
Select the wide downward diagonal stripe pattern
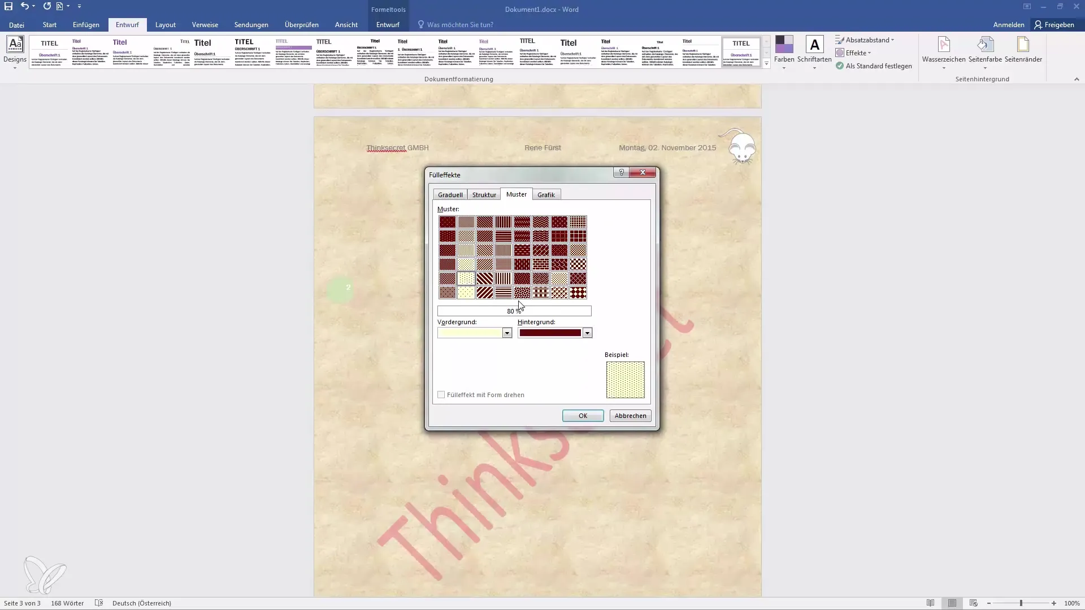[485, 278]
